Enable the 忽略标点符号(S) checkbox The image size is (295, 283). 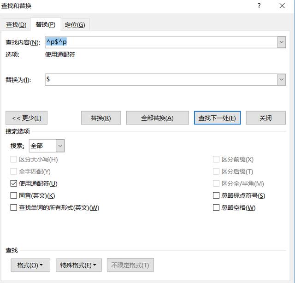(216, 195)
